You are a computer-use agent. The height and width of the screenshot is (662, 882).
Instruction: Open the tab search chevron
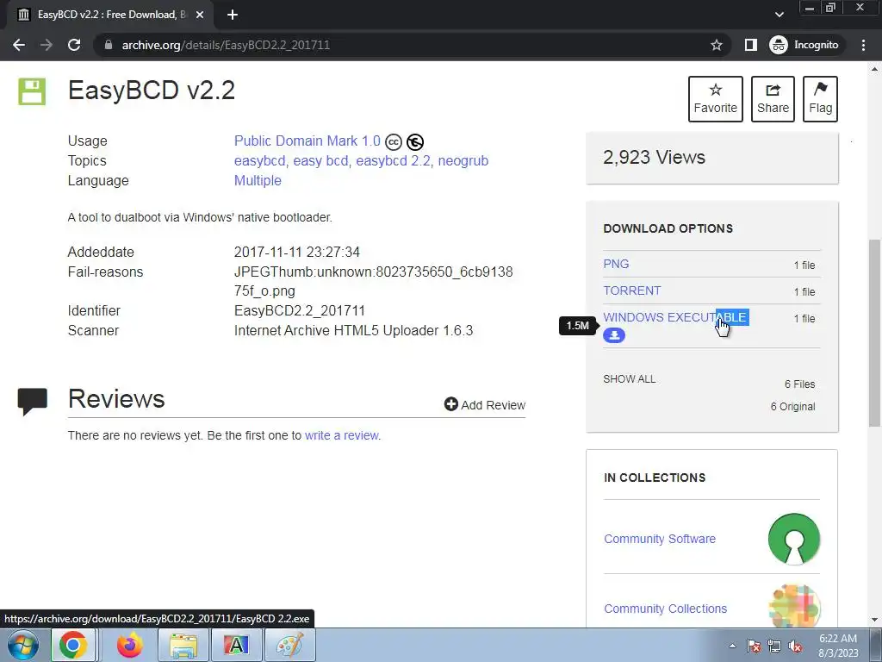[779, 15]
